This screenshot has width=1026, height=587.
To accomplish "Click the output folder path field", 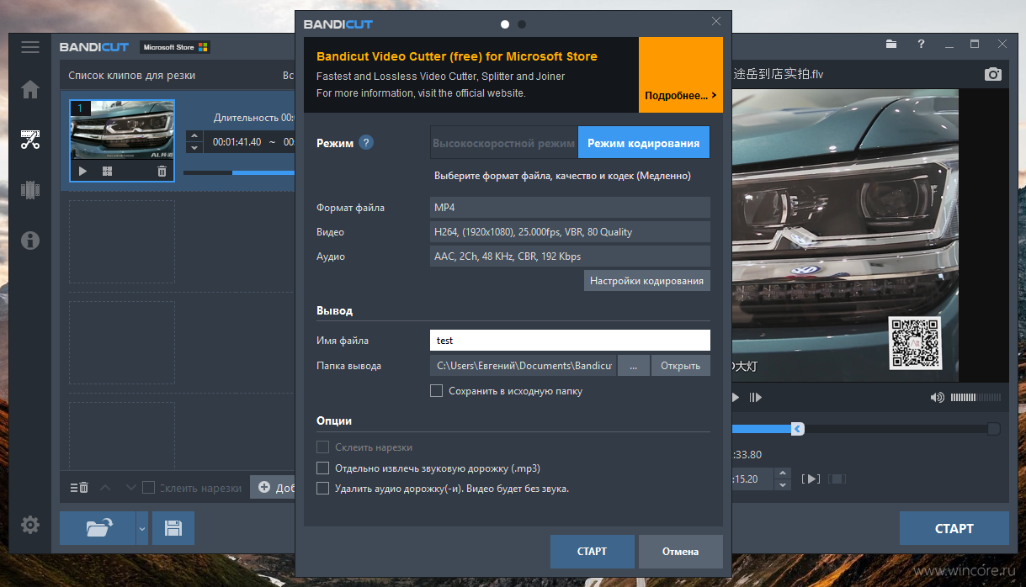I will (524, 366).
